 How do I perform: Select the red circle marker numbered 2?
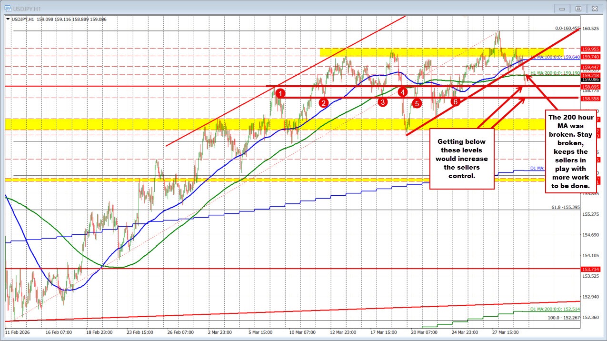(324, 102)
